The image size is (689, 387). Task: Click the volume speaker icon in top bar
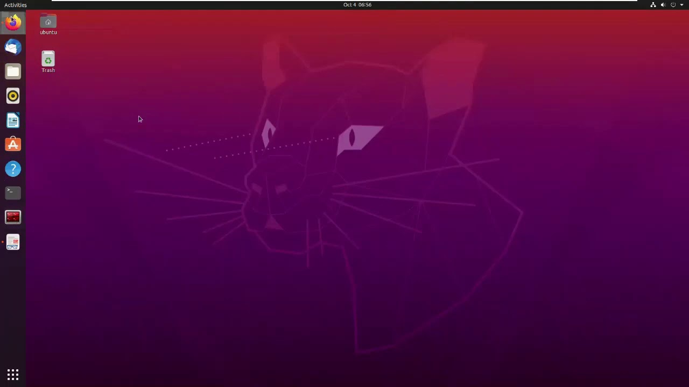(663, 5)
